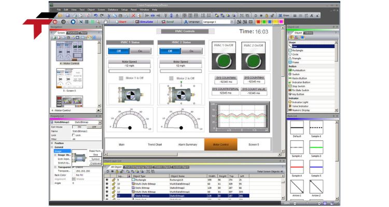
Task: Click the red color swatch in the toolbar
Action: (258, 22)
